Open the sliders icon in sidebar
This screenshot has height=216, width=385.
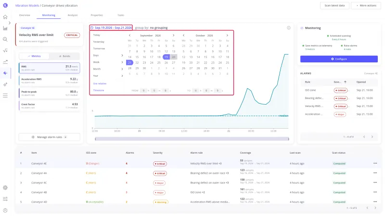click(x=5, y=199)
